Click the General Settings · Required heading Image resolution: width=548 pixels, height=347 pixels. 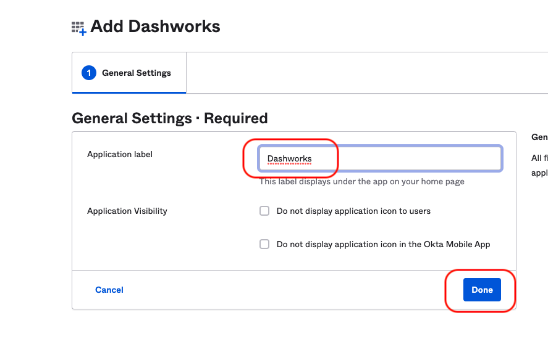pos(170,118)
